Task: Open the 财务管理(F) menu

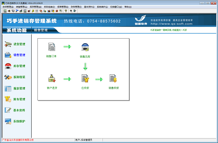Action: click(x=76, y=7)
